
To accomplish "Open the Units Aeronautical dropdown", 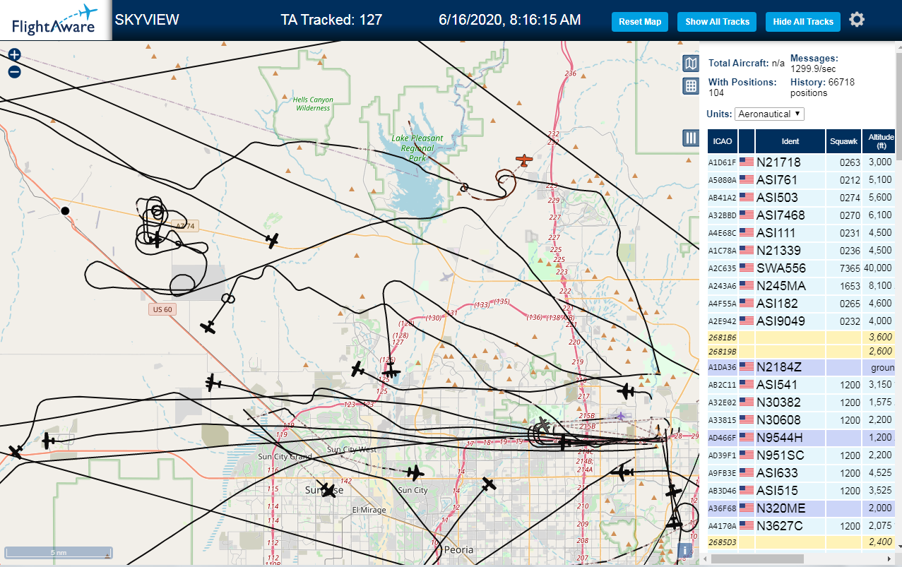I will tap(769, 114).
